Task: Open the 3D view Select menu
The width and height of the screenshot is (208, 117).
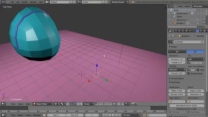Action: click(x=21, y=104)
